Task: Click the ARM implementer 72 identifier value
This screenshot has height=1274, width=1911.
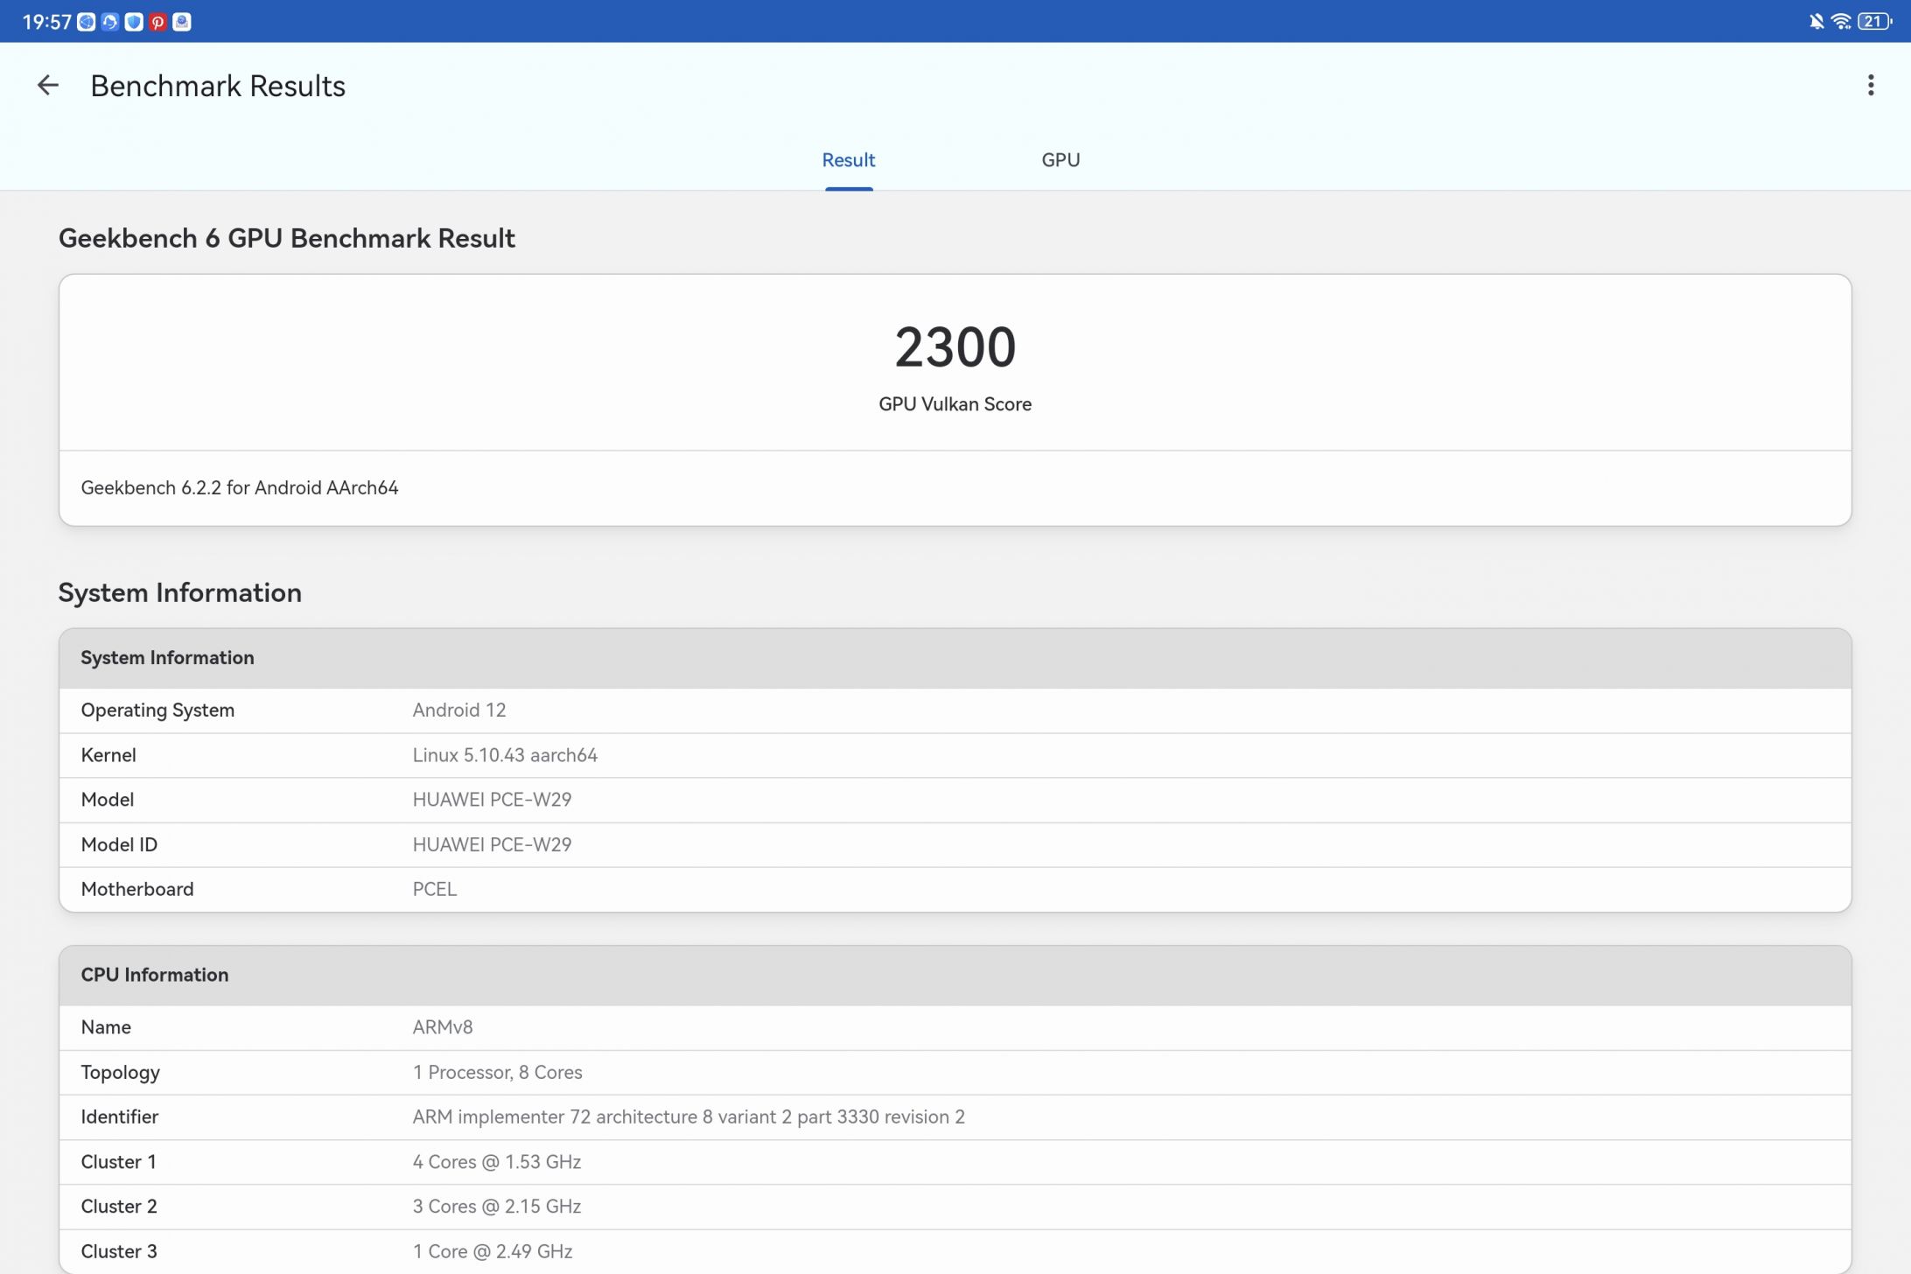Action: 689,1117
